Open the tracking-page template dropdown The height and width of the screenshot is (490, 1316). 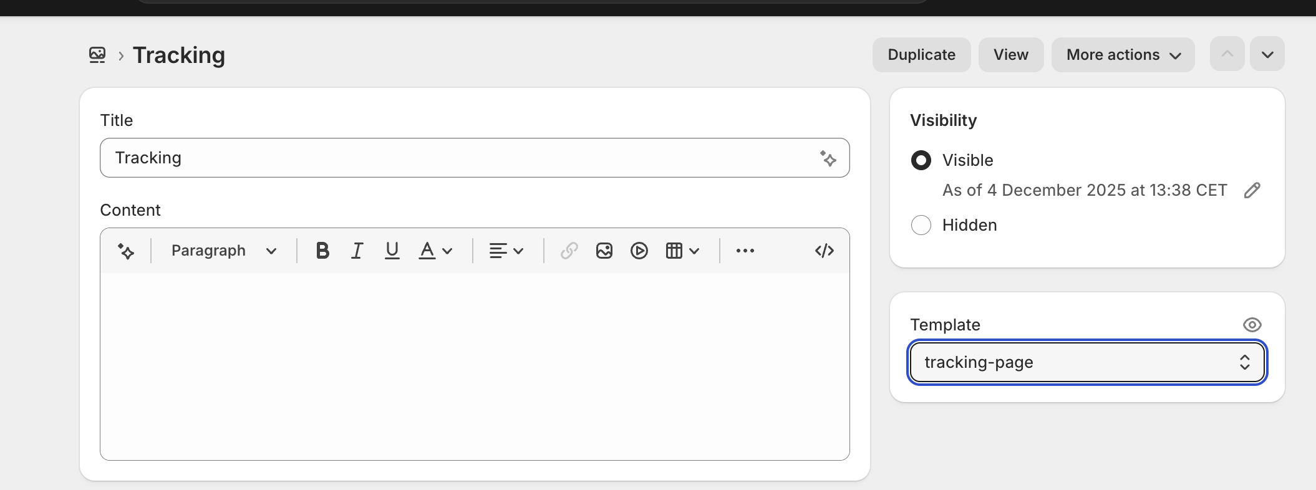(1086, 362)
